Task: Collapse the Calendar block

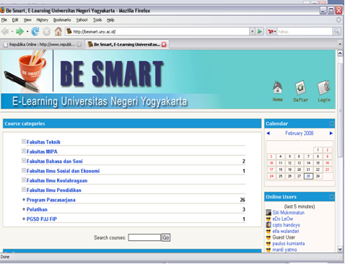Action: [331, 123]
